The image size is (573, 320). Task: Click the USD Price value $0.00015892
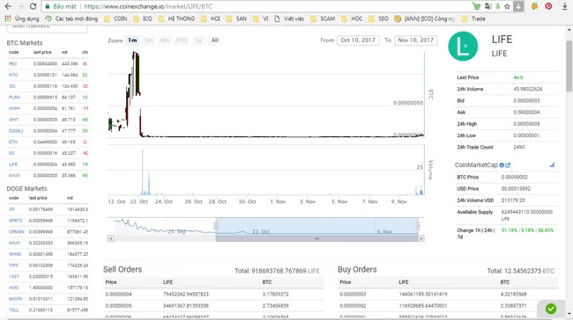[516, 189]
